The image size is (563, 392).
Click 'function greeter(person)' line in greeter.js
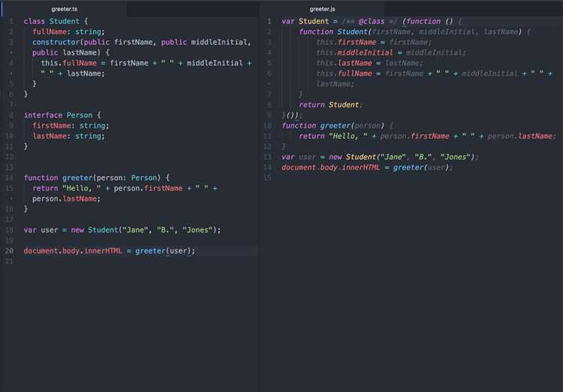(338, 125)
